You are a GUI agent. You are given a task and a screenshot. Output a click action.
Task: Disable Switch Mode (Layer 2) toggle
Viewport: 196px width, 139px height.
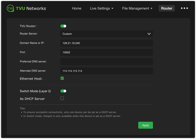point(63,91)
